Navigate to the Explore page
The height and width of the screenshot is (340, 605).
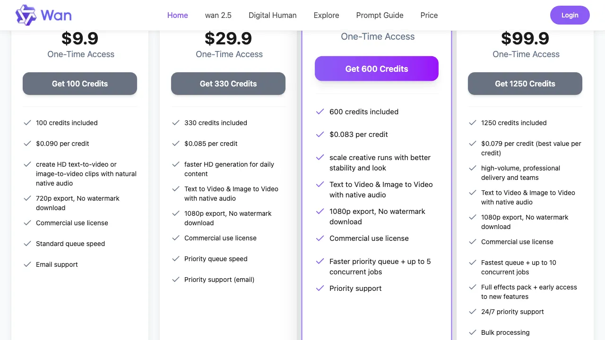point(327,15)
